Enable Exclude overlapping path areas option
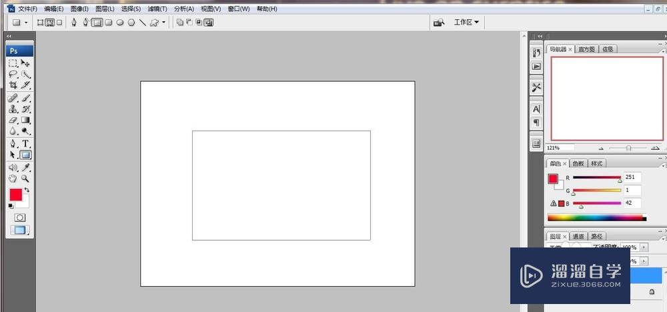667x312 pixels. click(208, 23)
